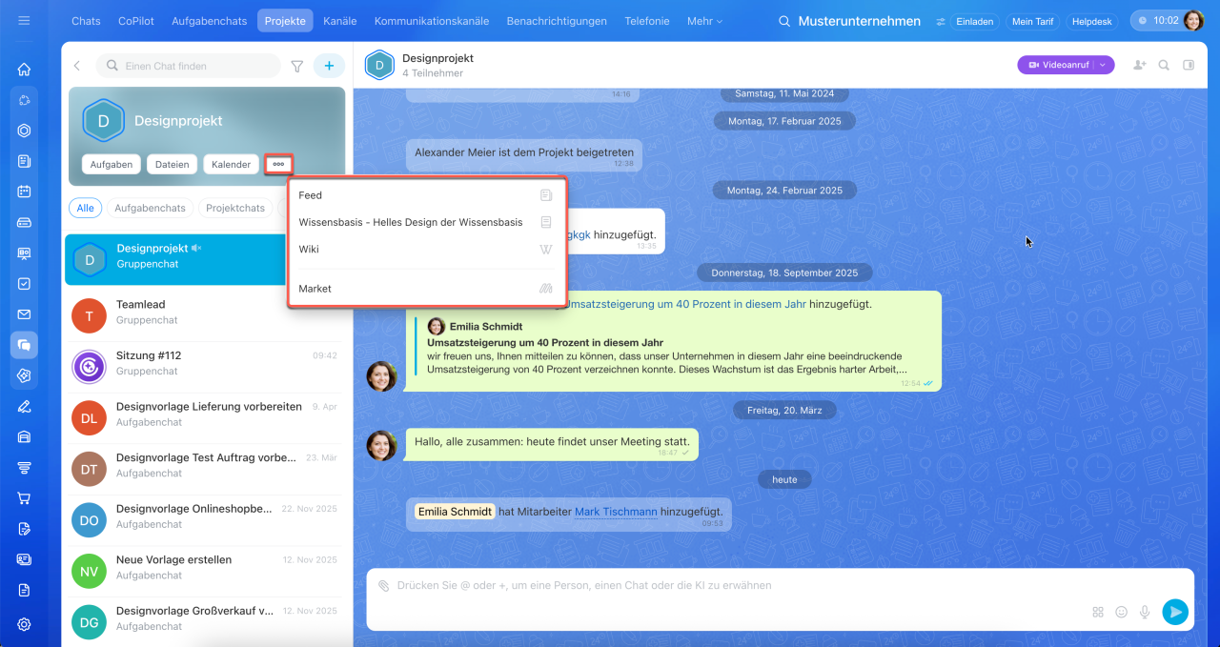The image size is (1220, 647).
Task: Switch to the Telefonie tab
Action: pos(647,21)
